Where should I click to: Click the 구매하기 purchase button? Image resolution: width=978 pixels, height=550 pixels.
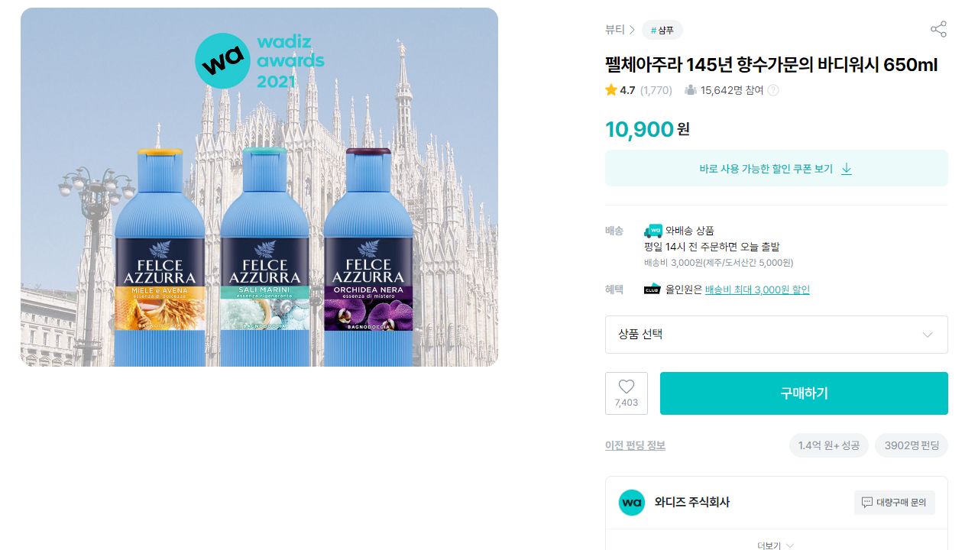coord(804,393)
